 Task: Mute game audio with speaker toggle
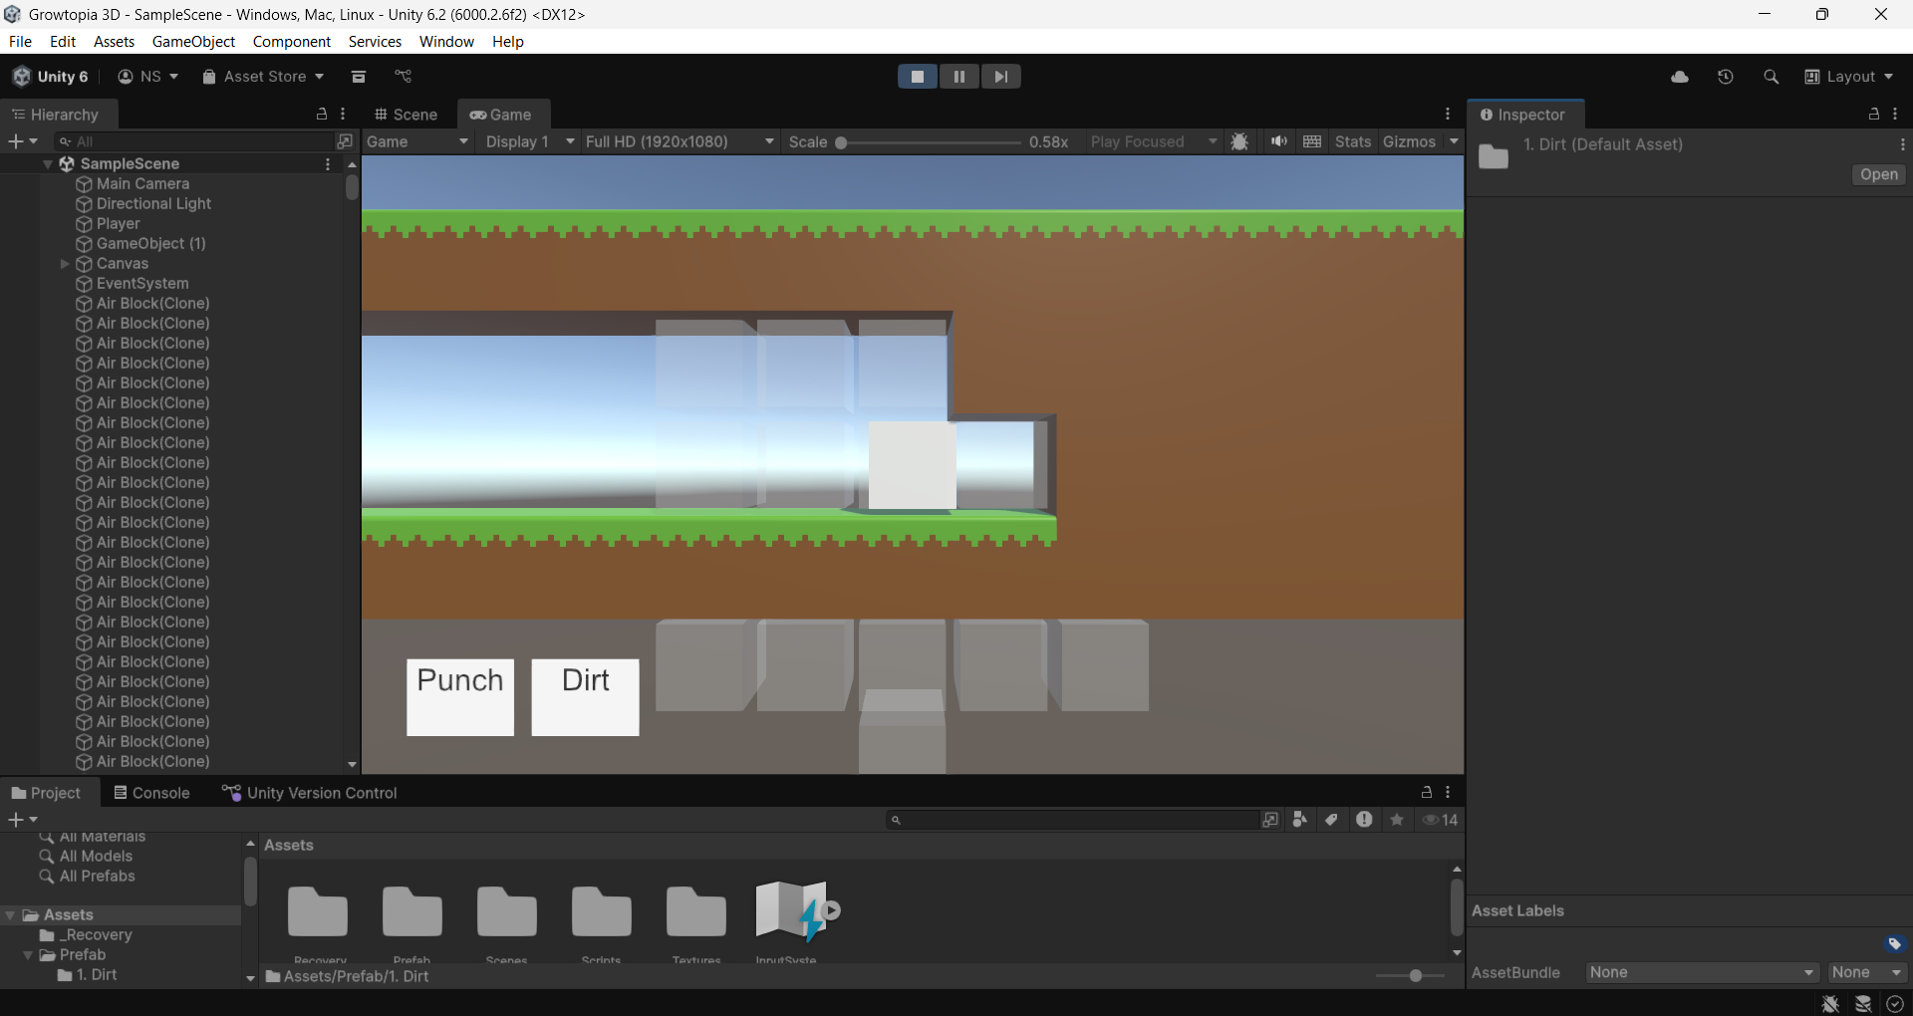(1278, 141)
